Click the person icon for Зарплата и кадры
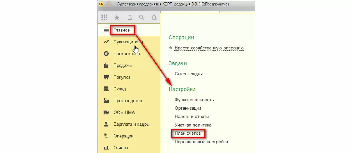Image resolution: width=352 pixels, height=153 pixels. pyautogui.click(x=106, y=124)
